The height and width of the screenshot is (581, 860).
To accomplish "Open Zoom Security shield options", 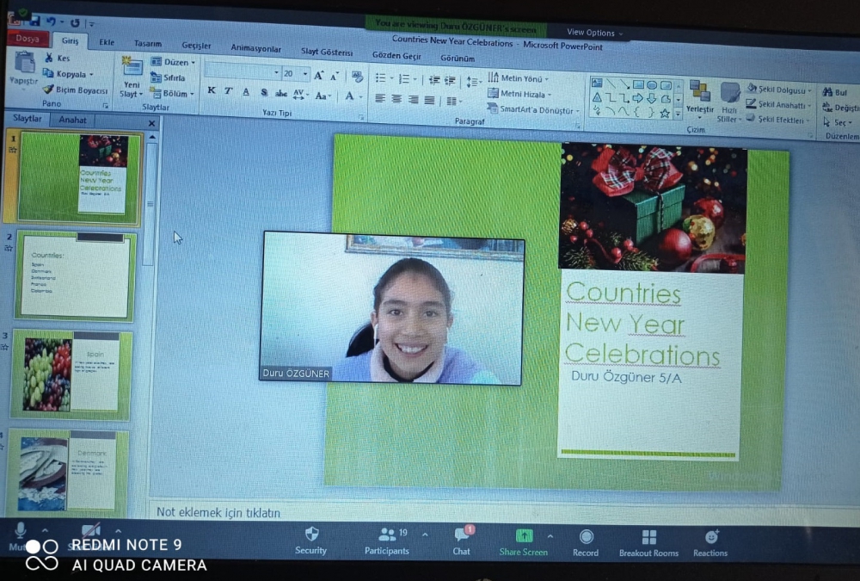I will point(311,541).
